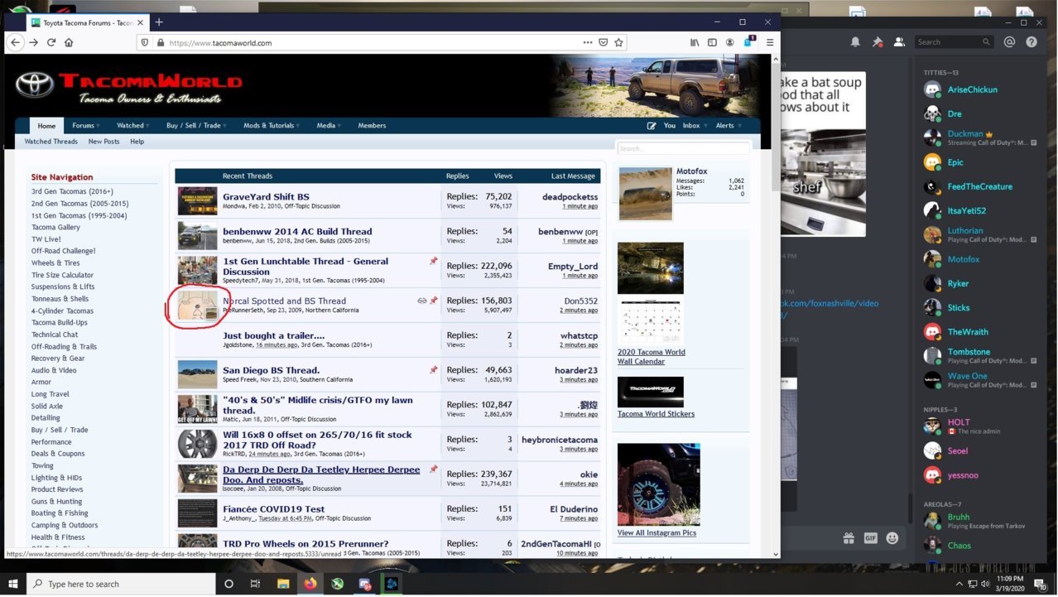Expand the Watched dropdown arrow

pos(147,126)
